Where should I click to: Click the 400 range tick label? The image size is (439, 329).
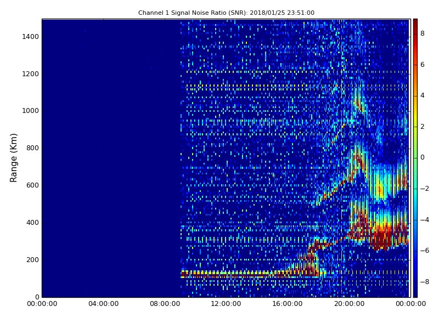(32, 223)
